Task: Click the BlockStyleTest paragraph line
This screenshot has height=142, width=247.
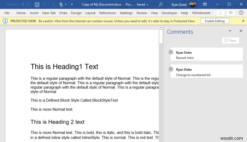Action: (x=74, y=100)
